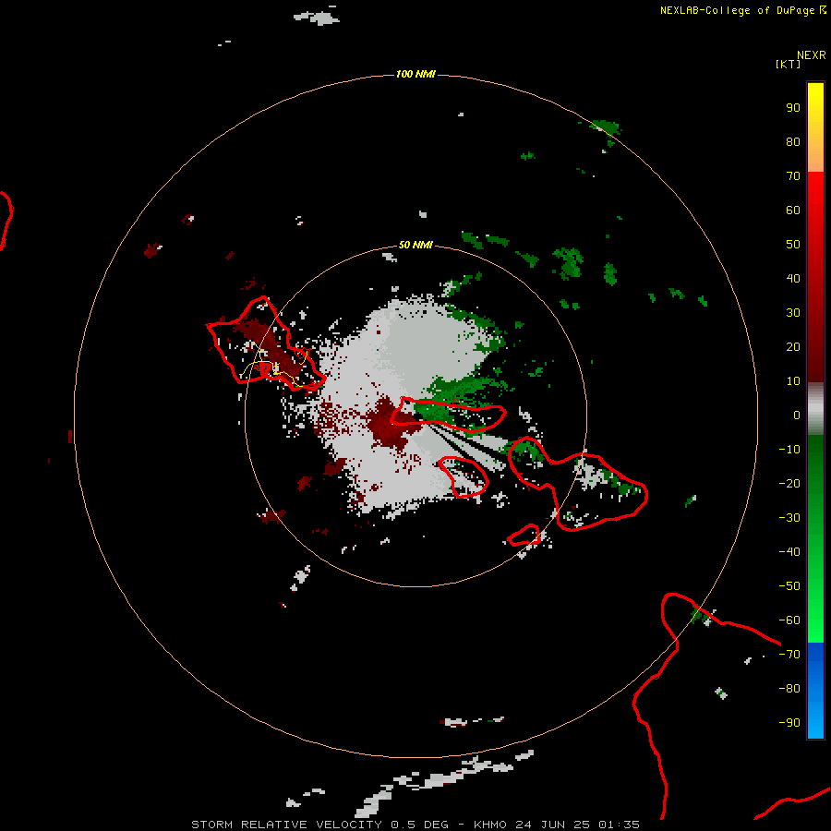Image resolution: width=831 pixels, height=831 pixels.
Task: Click the "60" value on the velocity scale
Action: pos(793,211)
